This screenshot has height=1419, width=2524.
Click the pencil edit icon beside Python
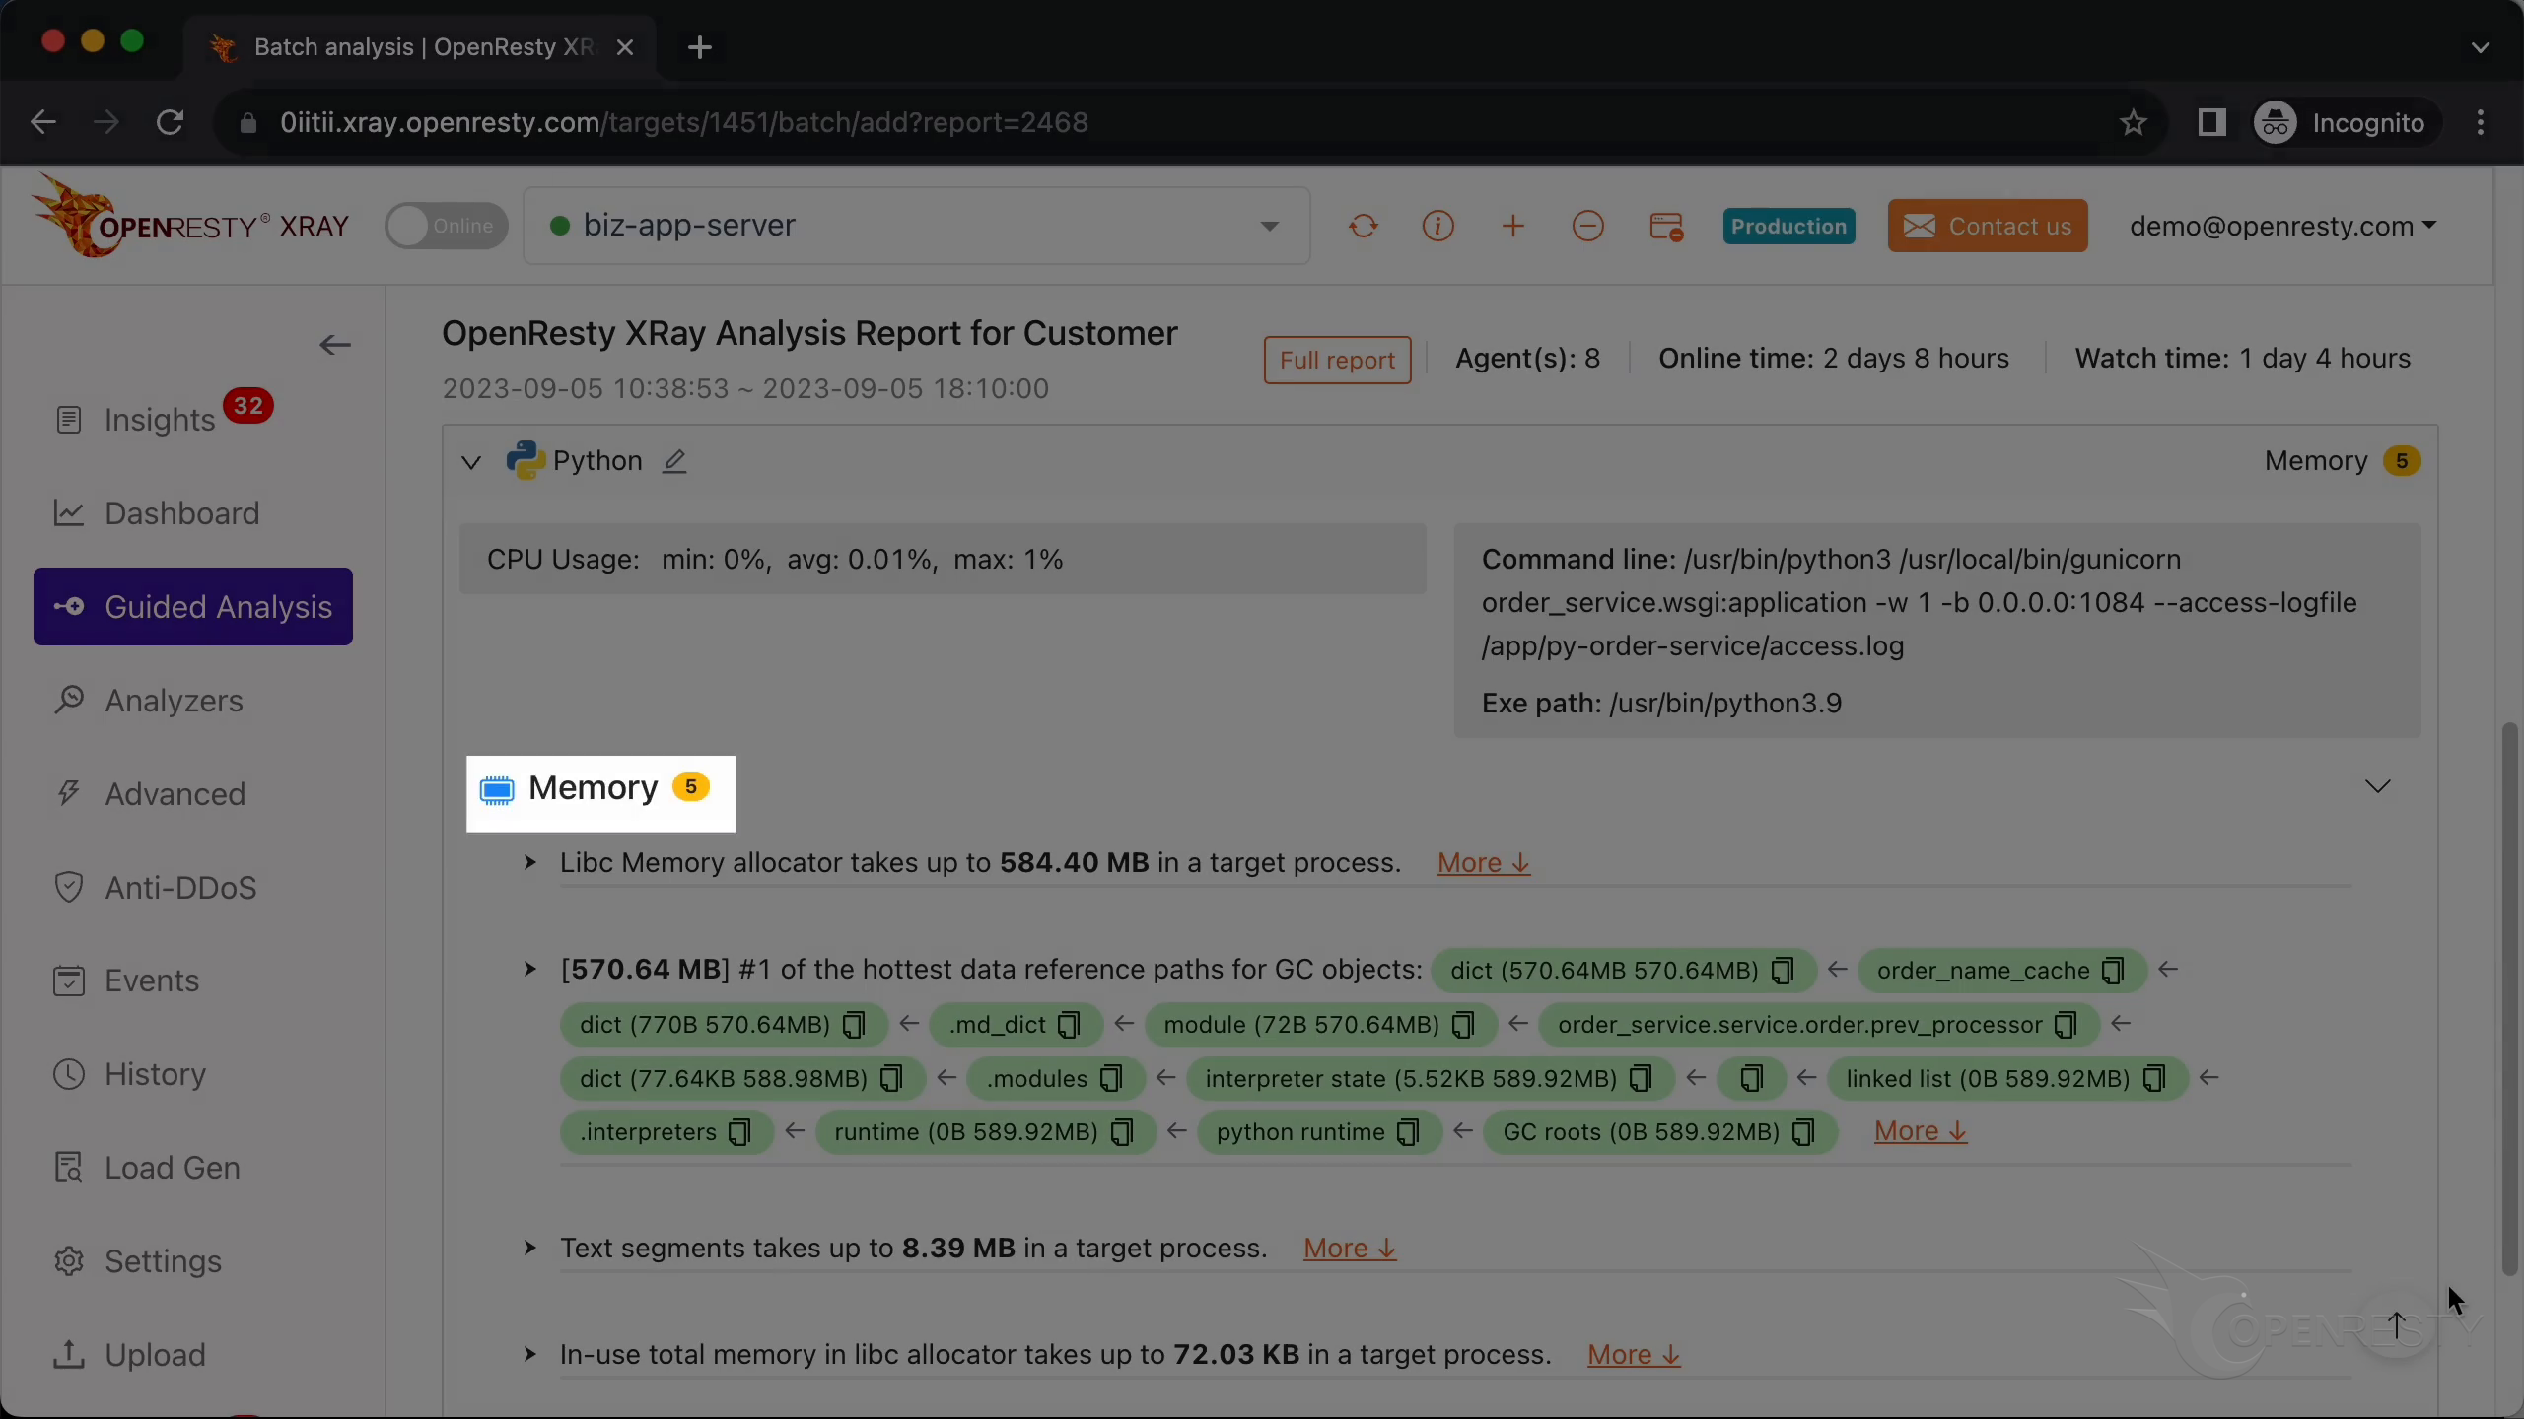[x=674, y=461]
